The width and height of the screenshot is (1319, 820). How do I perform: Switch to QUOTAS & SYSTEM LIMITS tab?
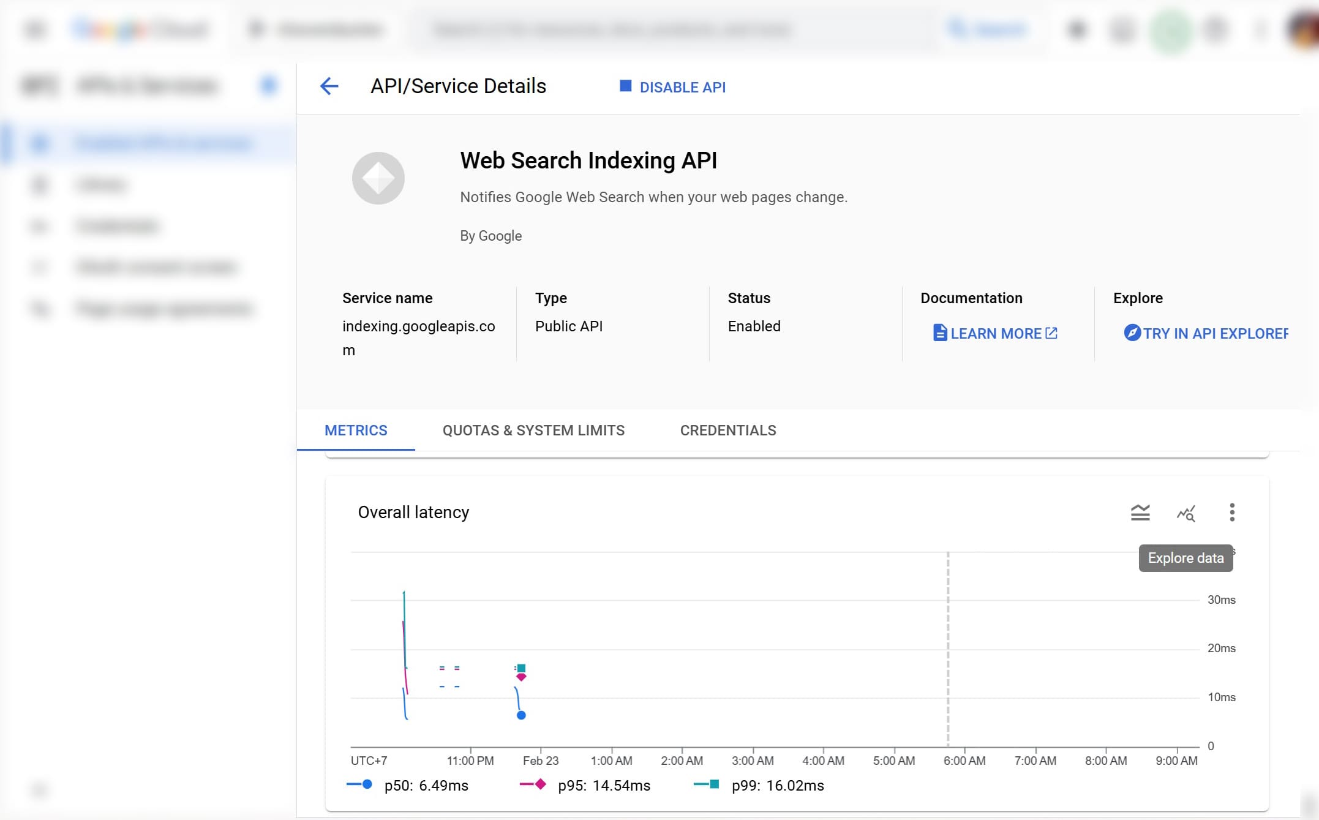533,431
